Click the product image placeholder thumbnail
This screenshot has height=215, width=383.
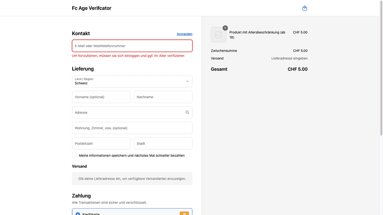pos(218,35)
